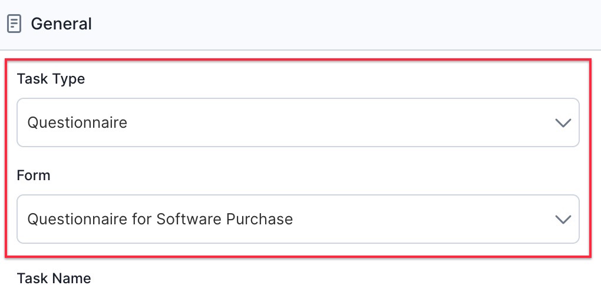Screen dimensions: 601x285
Task: Click the General section document icon
Action: [14, 24]
